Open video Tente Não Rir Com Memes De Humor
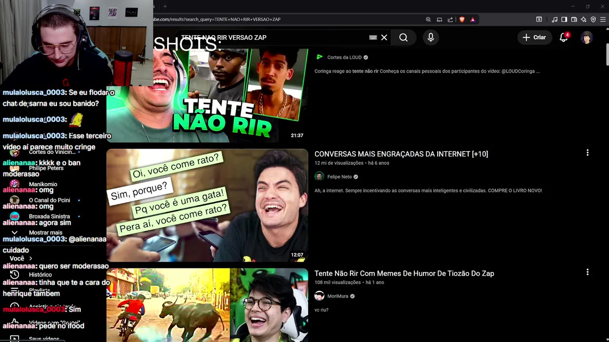This screenshot has width=609, height=342. tap(404, 274)
